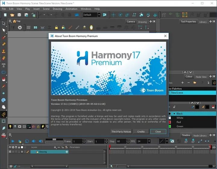Click the FPS input field
217x169 pixels.
point(142,141)
